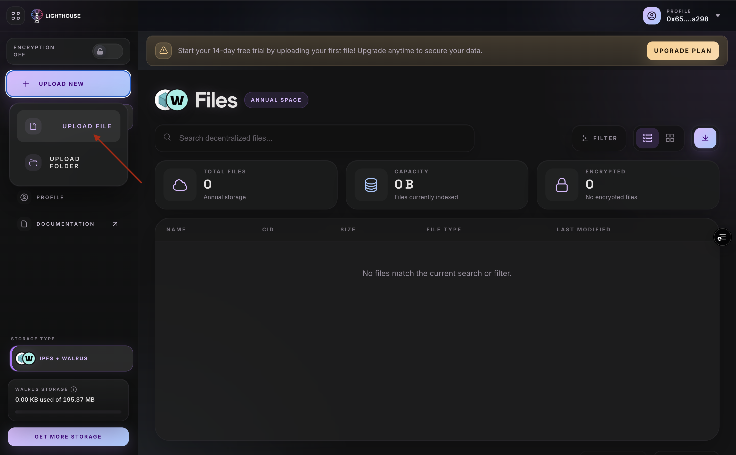Click "No encrypted files" text
Image resolution: width=736 pixels, height=455 pixels.
[x=611, y=197]
